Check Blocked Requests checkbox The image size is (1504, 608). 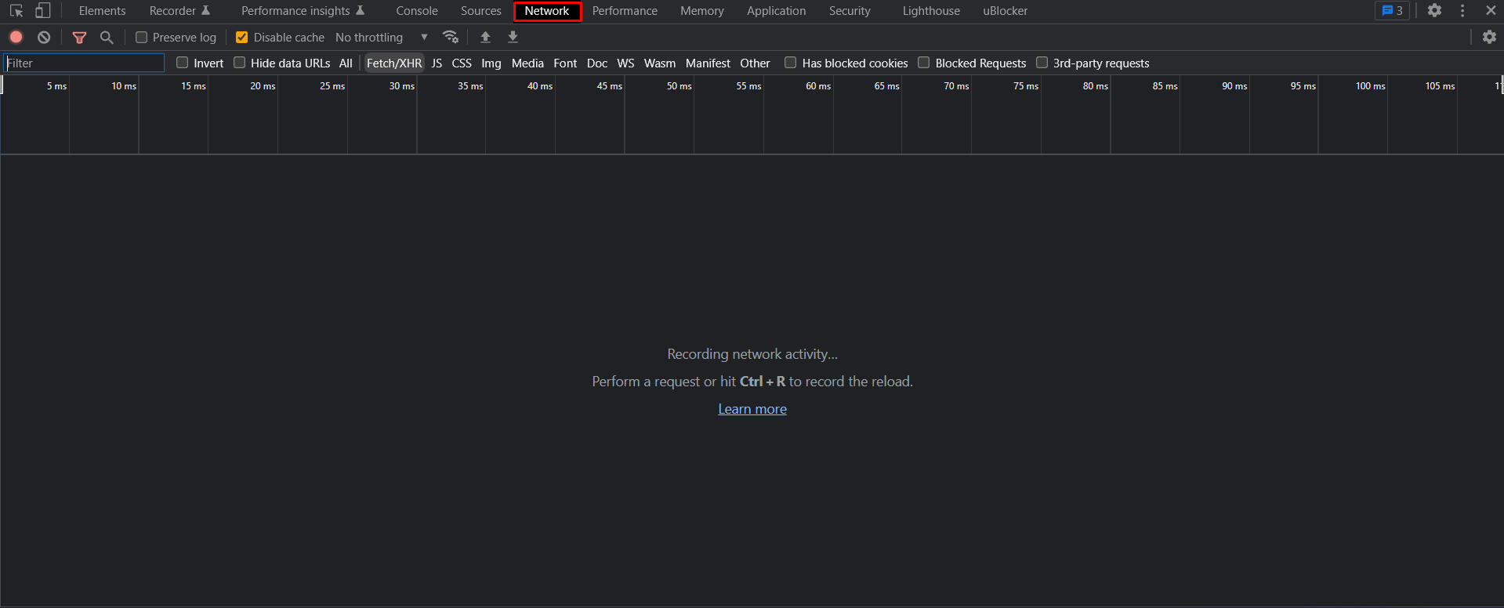(x=924, y=63)
